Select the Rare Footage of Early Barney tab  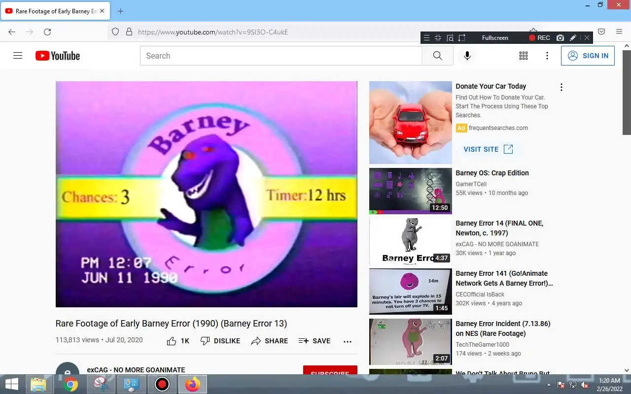55,11
